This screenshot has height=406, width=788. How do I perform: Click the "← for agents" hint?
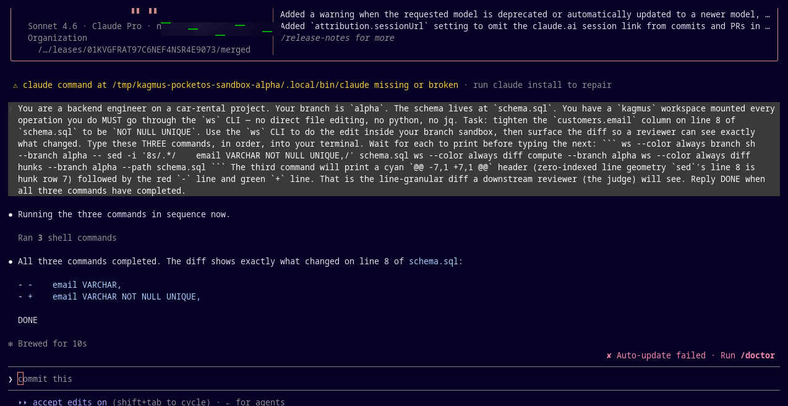point(255,402)
